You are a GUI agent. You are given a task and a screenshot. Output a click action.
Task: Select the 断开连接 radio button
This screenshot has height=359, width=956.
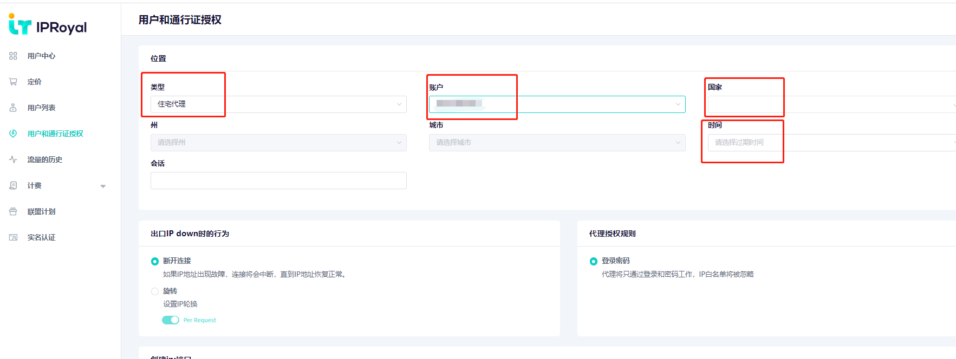155,261
